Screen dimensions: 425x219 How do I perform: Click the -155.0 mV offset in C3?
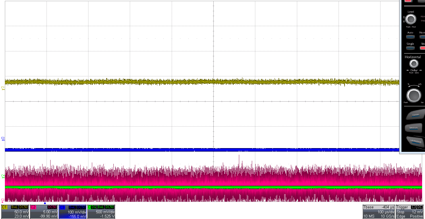point(78,216)
